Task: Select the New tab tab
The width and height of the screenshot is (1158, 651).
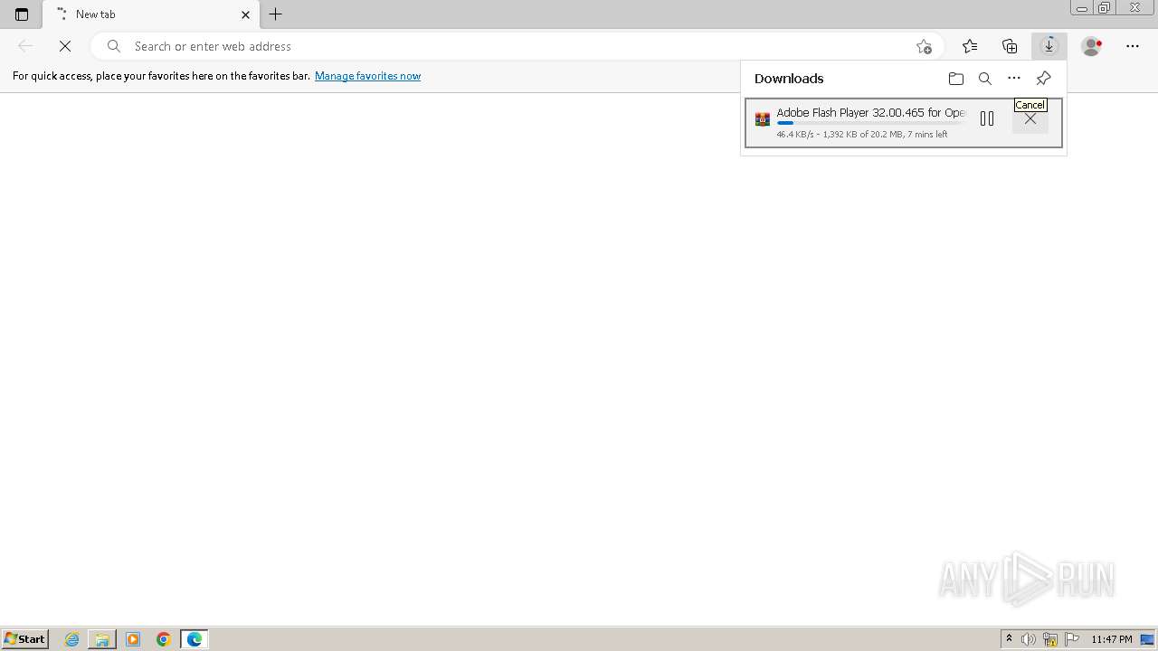Action: 151,14
